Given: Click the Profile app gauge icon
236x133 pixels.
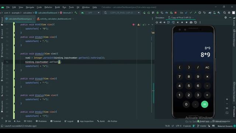Looking at the screenshot, I should tap(166, 13).
